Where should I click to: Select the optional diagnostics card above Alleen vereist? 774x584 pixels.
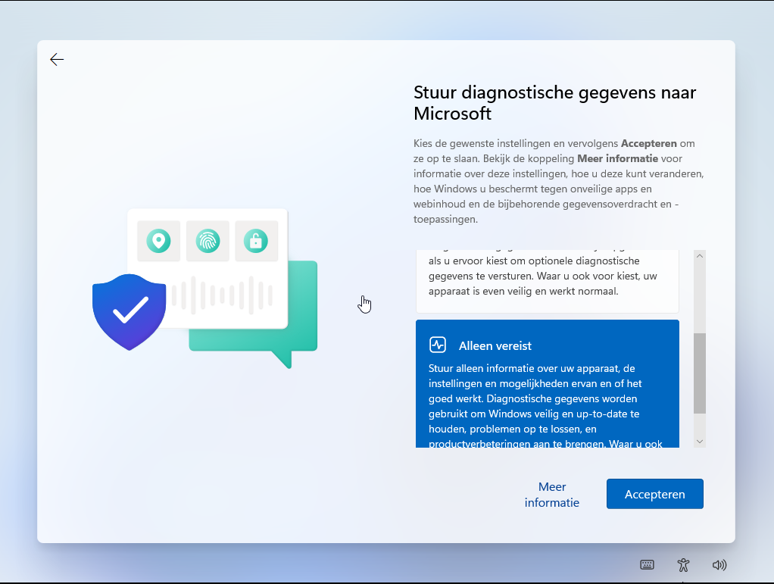pos(548,281)
